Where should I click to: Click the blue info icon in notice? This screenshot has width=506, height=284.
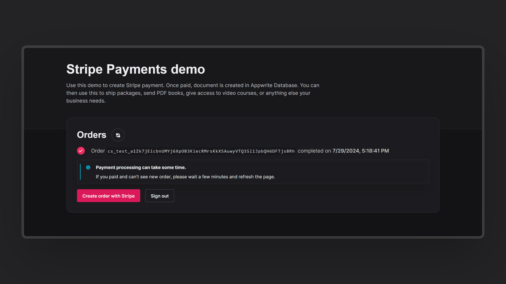(x=88, y=168)
